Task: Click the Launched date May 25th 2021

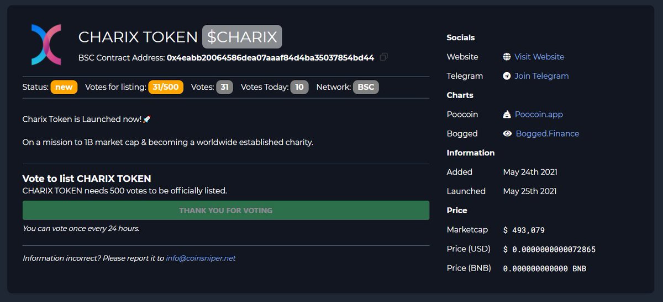Action: tap(530, 191)
